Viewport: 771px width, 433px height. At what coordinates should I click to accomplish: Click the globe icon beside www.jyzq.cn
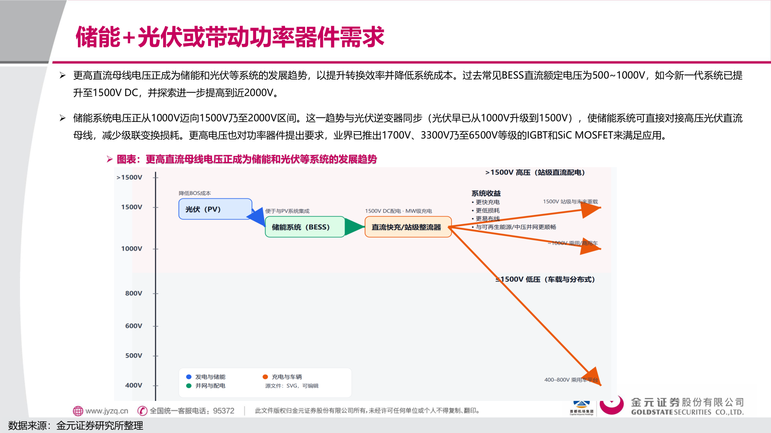tap(78, 411)
